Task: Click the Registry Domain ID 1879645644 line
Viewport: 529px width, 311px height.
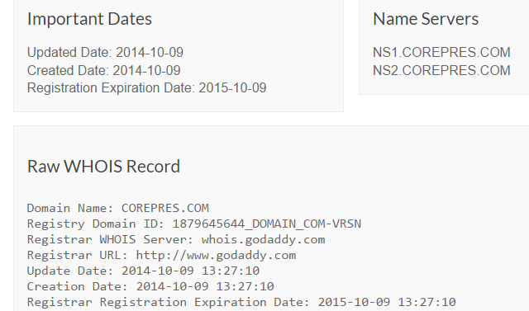Action: [x=194, y=224]
